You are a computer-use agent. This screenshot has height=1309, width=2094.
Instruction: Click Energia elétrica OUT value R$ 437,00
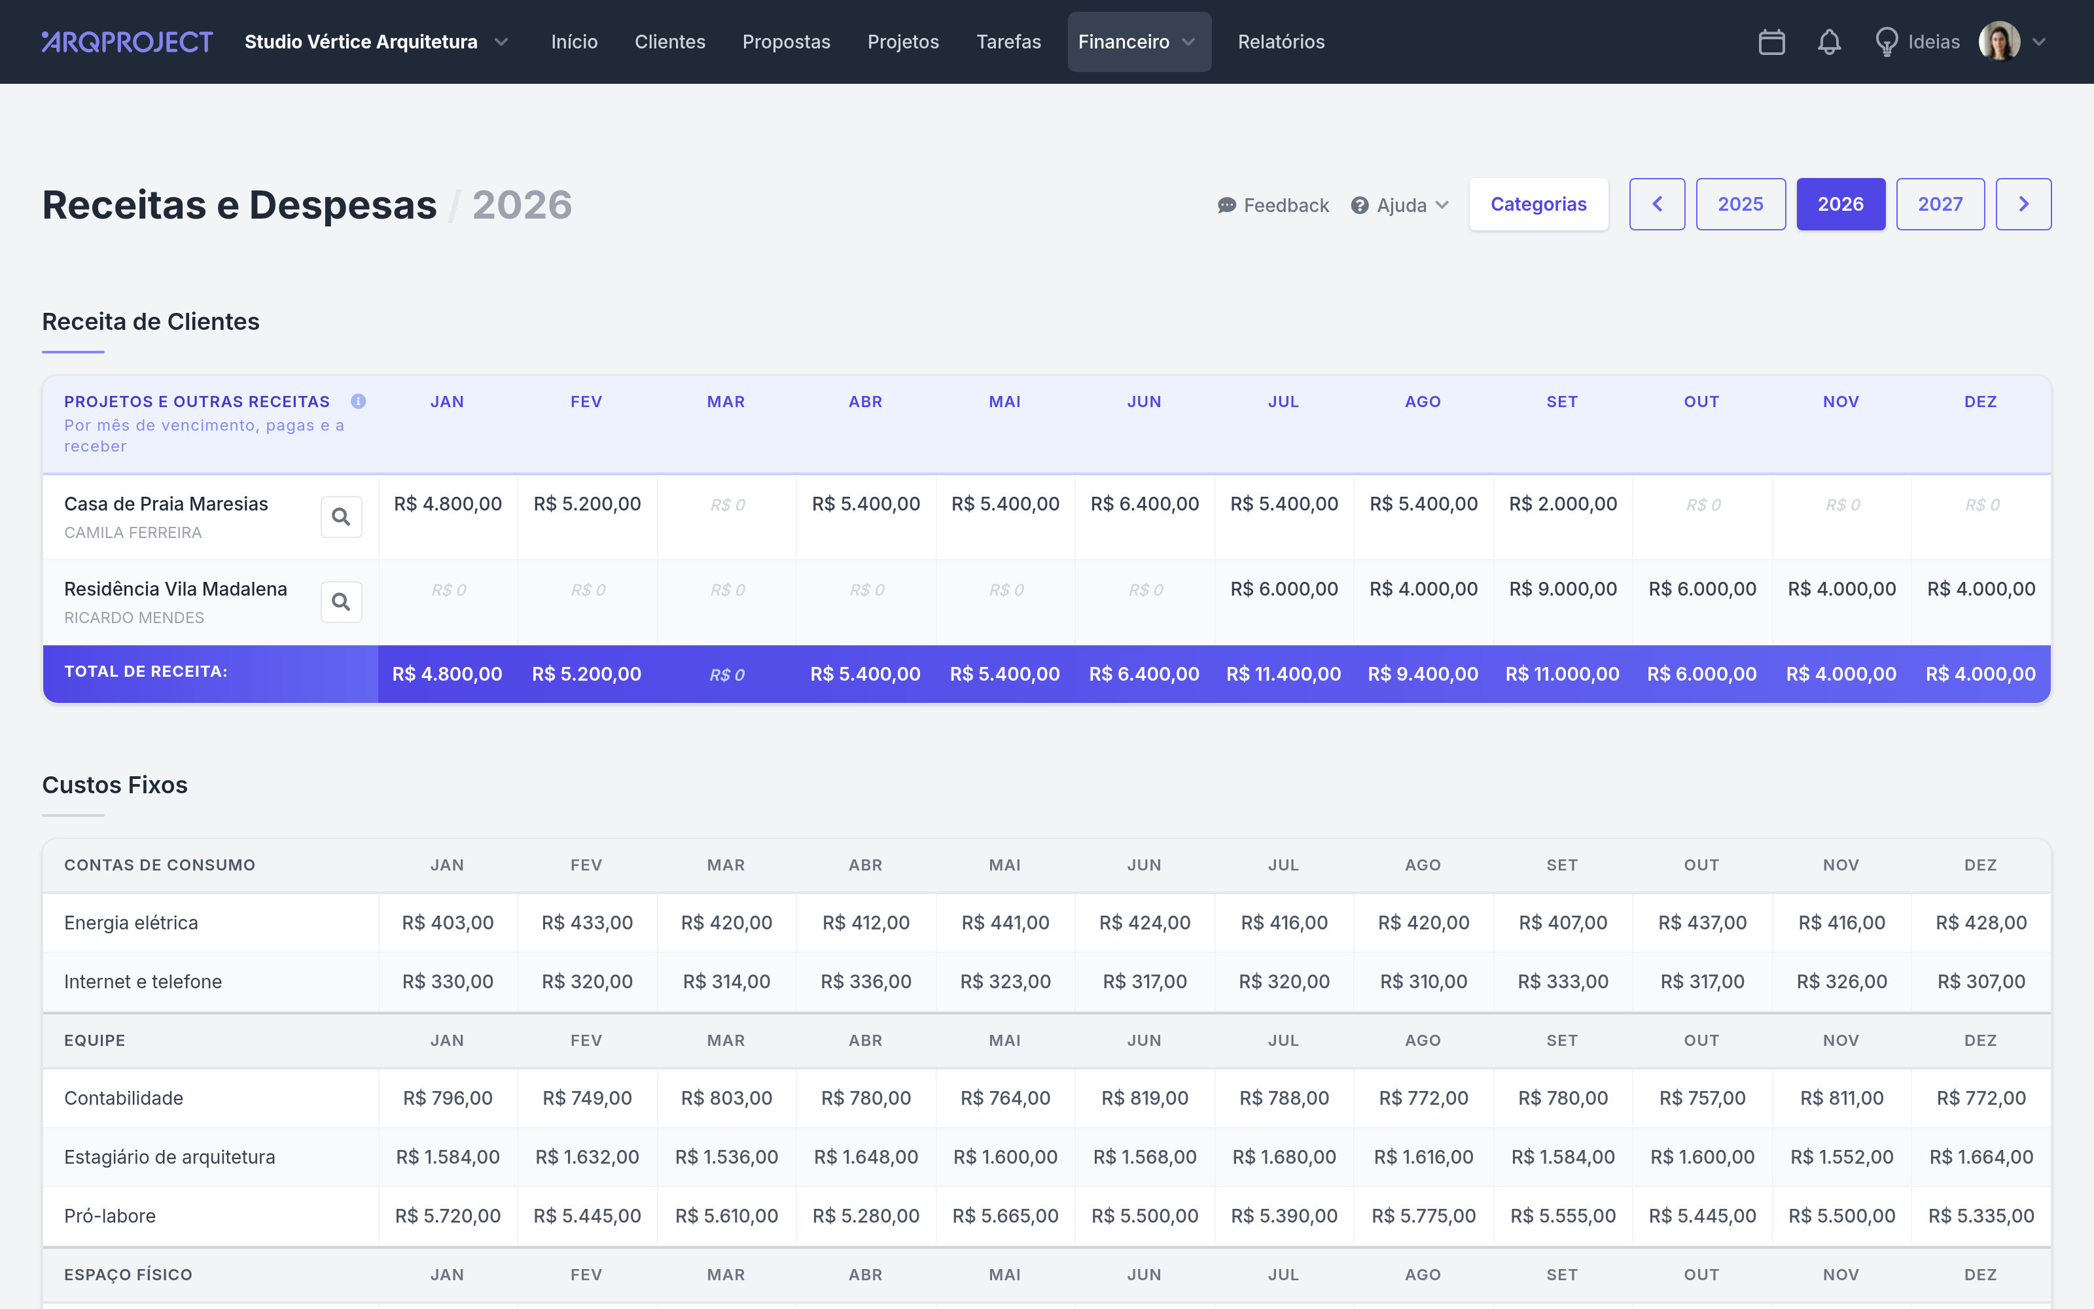pos(1702,923)
